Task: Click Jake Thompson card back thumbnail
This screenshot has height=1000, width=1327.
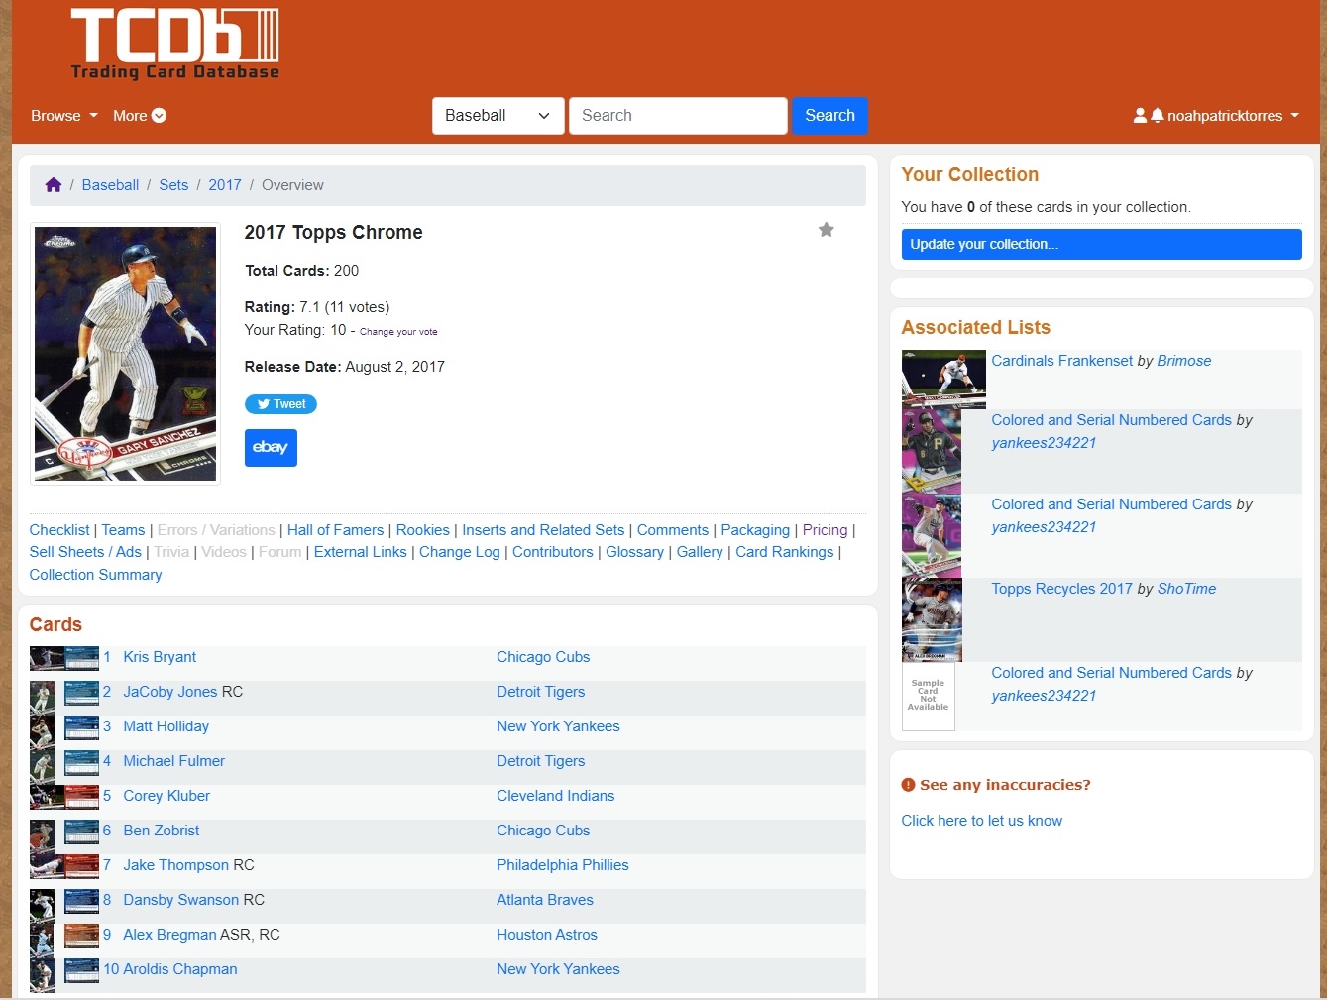Action: pyautogui.click(x=82, y=866)
